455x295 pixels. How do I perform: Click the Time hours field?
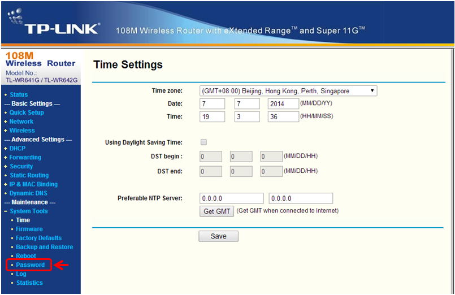click(x=212, y=116)
